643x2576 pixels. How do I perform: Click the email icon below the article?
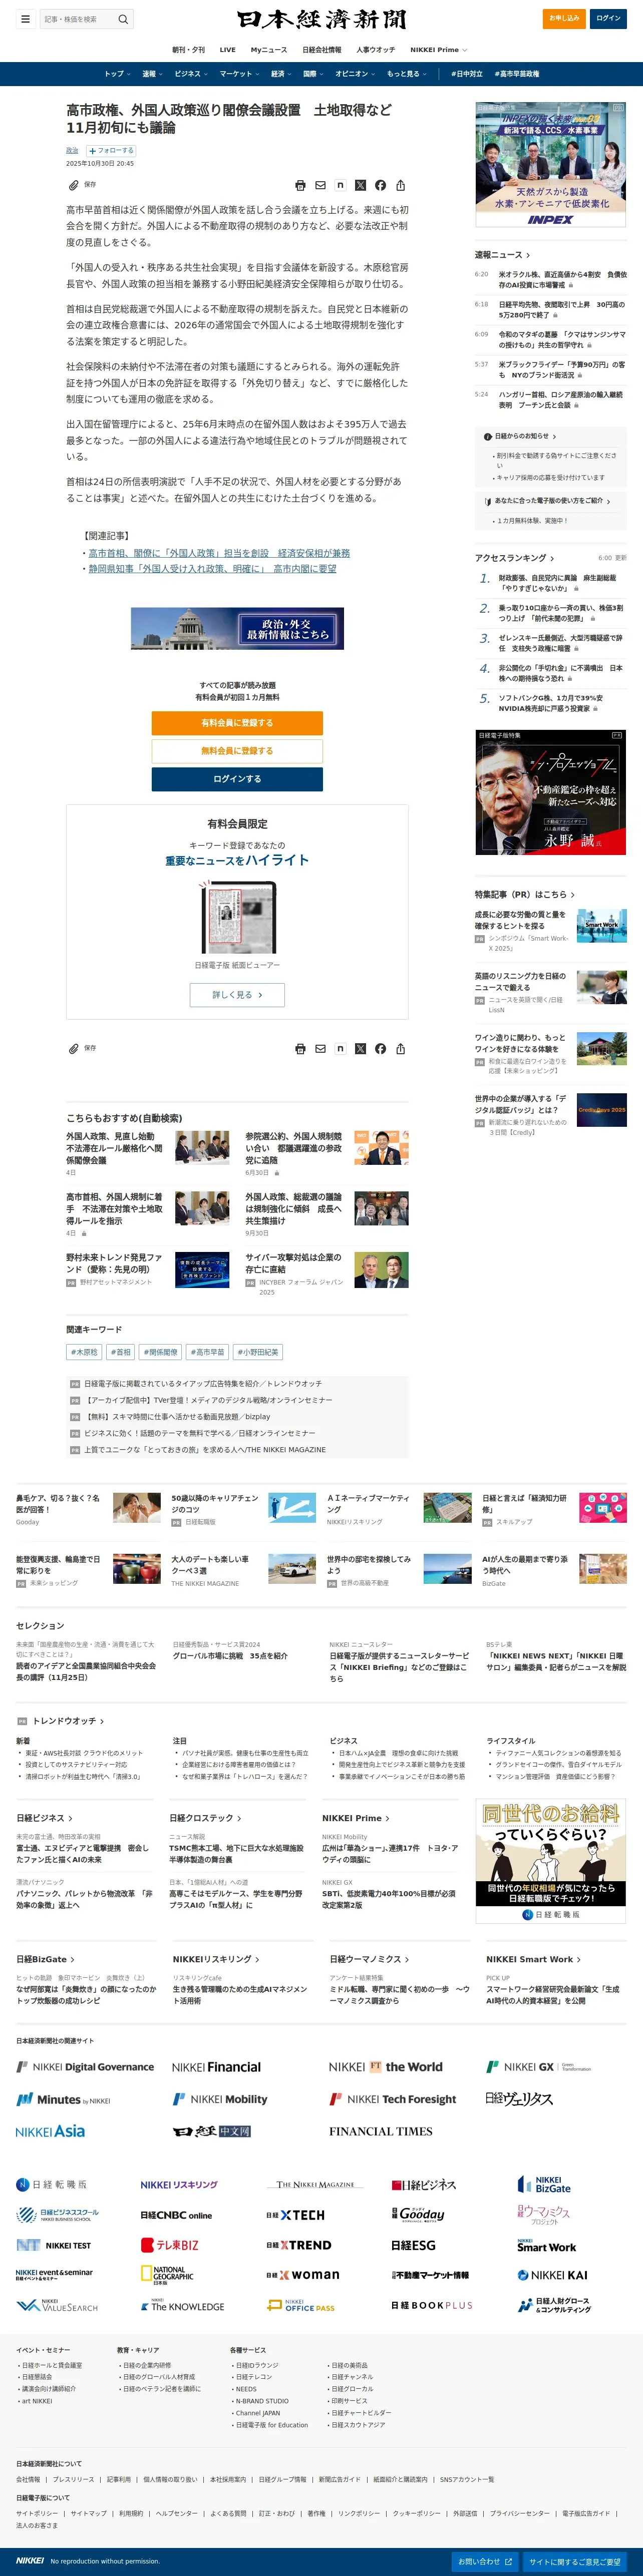click(320, 1049)
